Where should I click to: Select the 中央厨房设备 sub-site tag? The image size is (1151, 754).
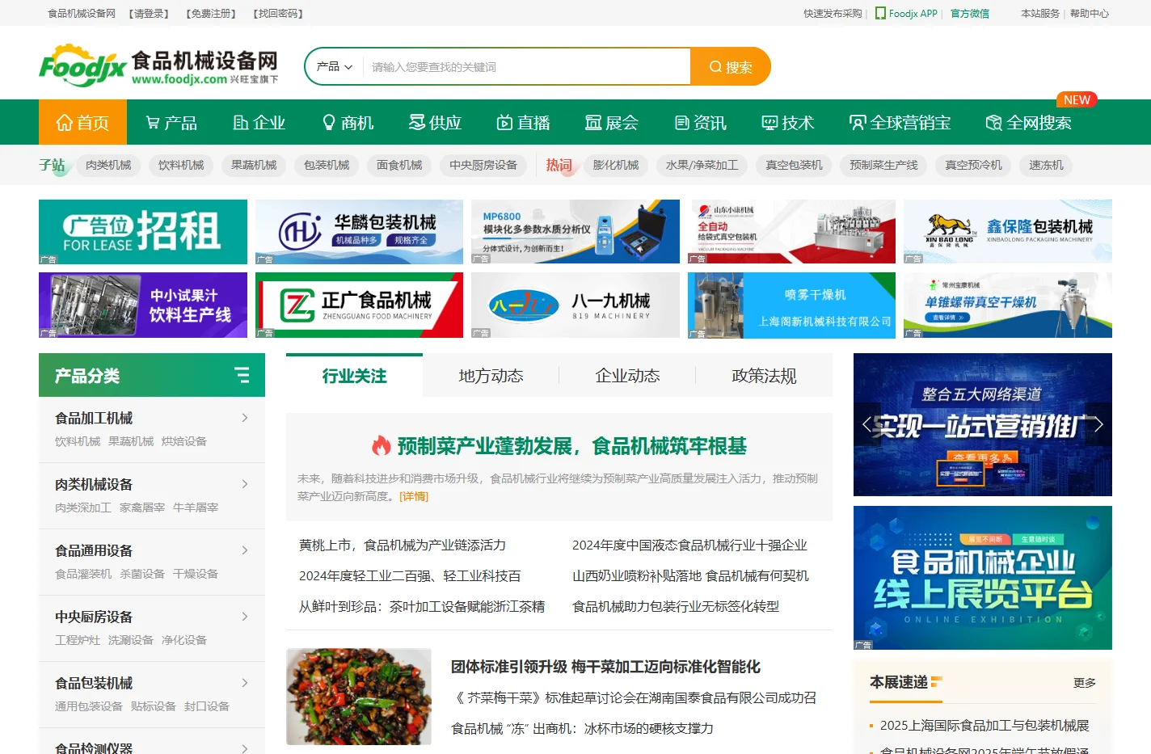pyautogui.click(x=483, y=165)
